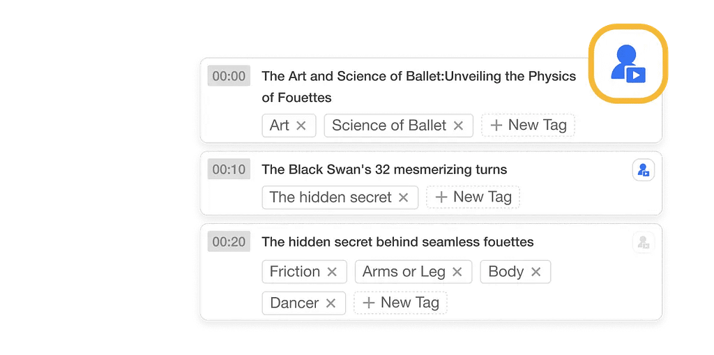Click the large highlighted avatar video icon

(628, 63)
